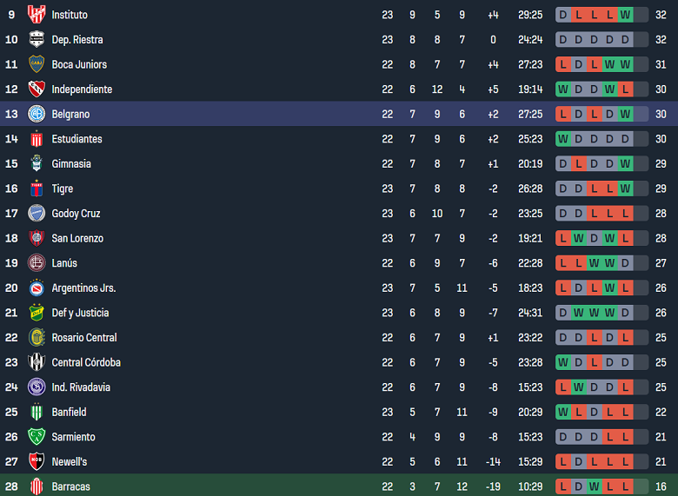
Task: Open Argentinos Jrs. team link
Action: tap(83, 288)
